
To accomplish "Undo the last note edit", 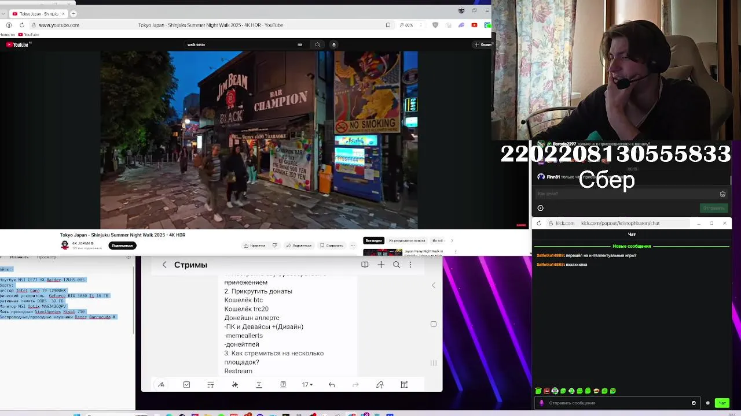I will point(332,385).
